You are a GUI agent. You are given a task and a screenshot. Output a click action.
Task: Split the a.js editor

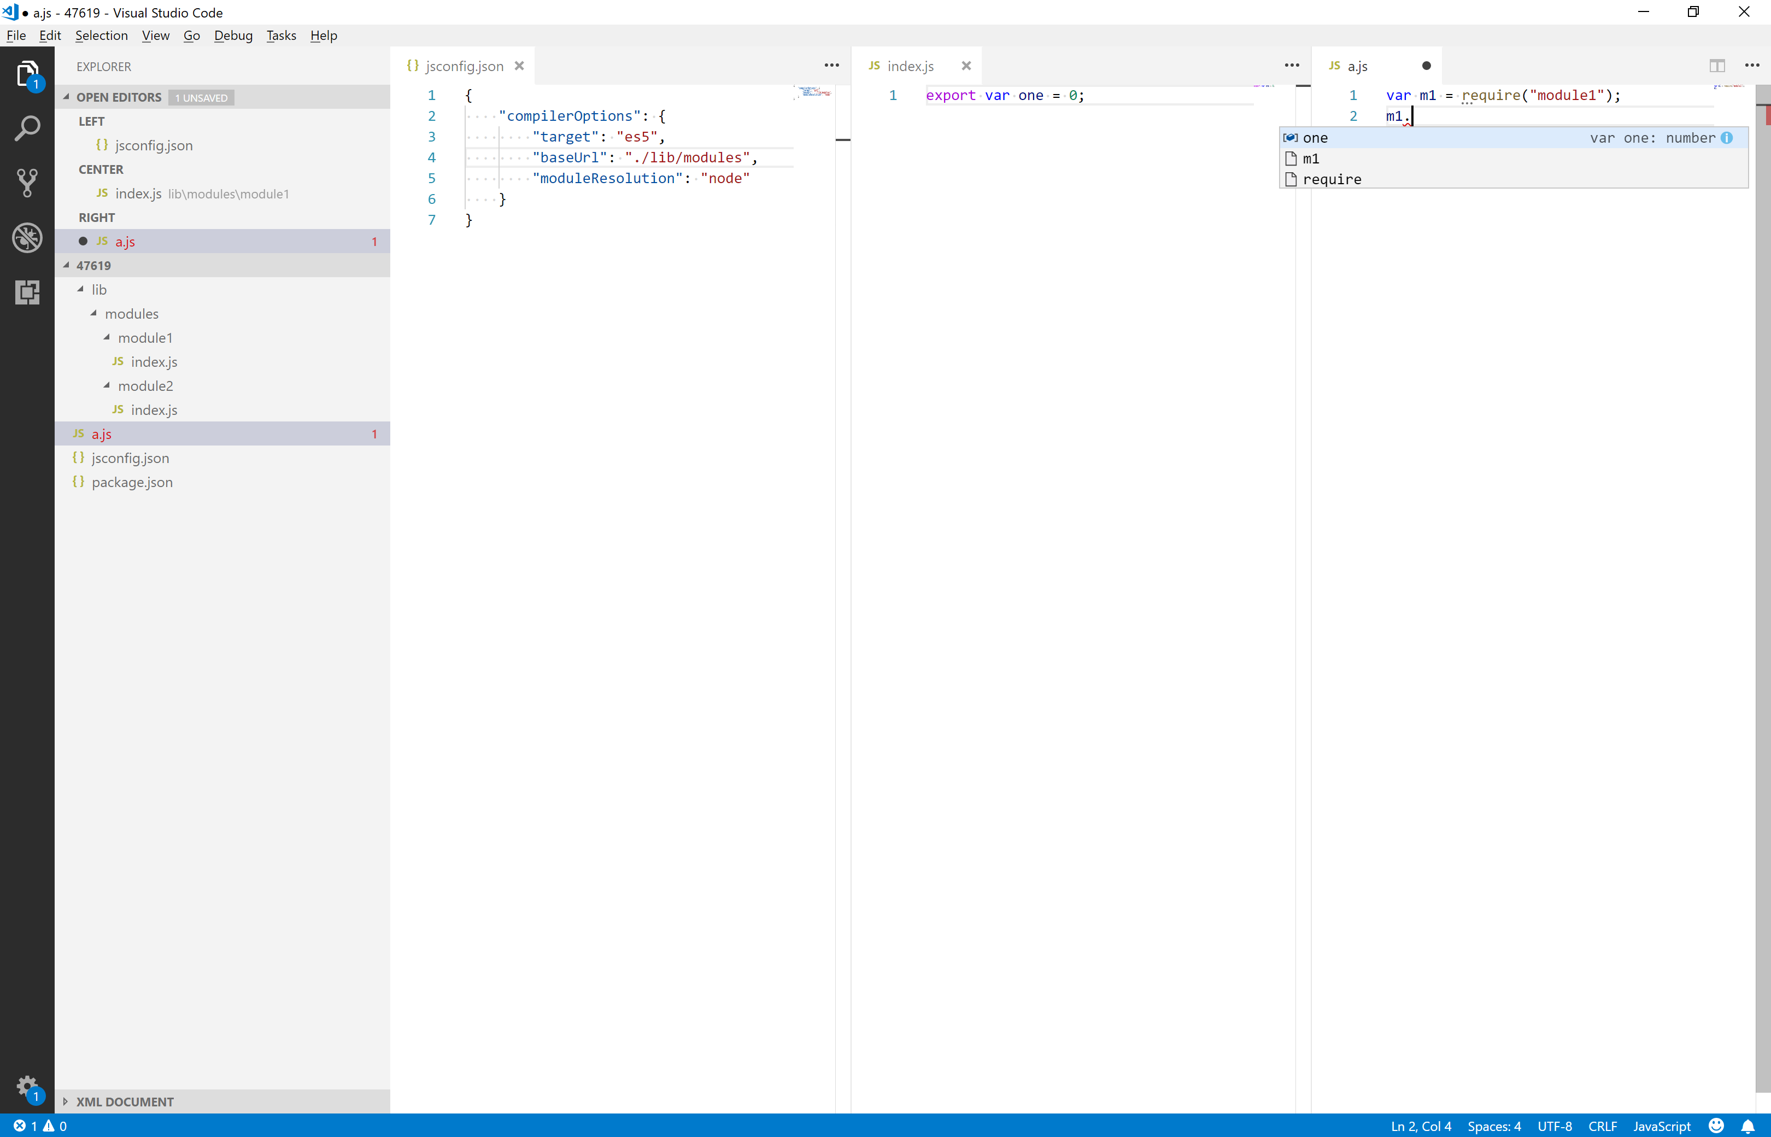(1718, 66)
